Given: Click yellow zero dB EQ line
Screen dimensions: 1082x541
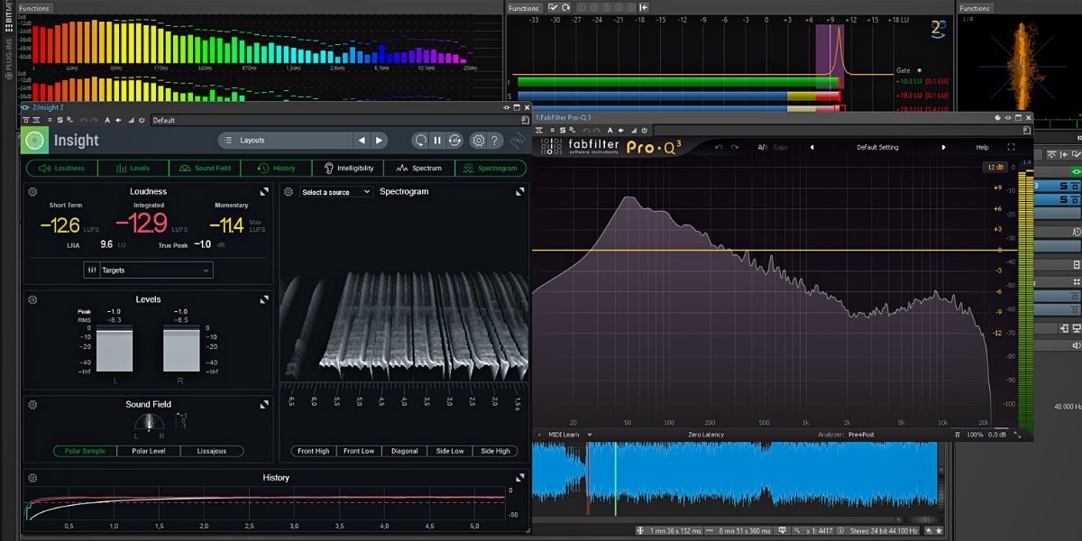Looking at the screenshot, I should (x=762, y=250).
